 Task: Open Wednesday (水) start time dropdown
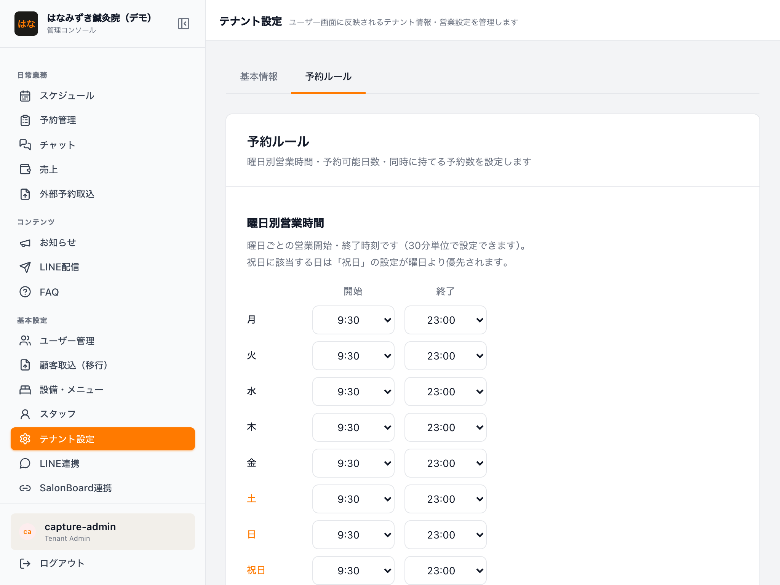click(353, 392)
